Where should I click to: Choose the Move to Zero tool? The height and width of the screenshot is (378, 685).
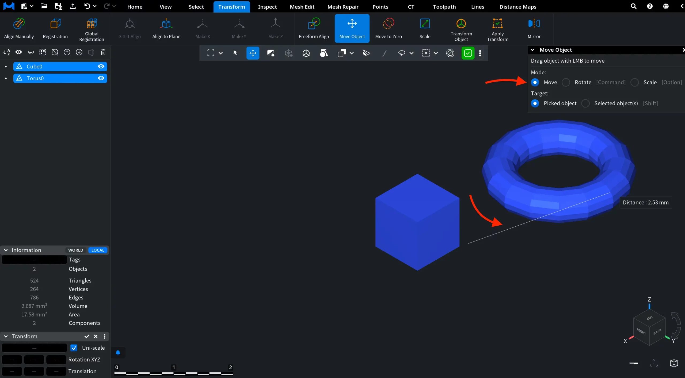(388, 28)
